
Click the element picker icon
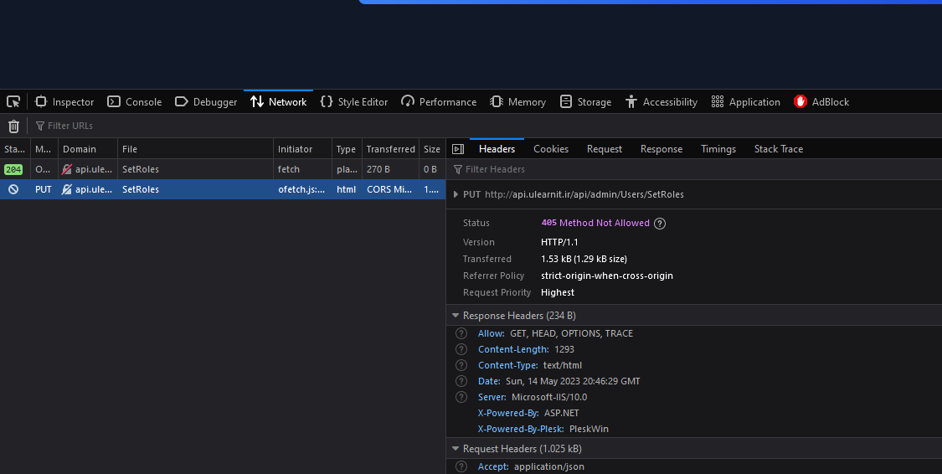pos(13,102)
